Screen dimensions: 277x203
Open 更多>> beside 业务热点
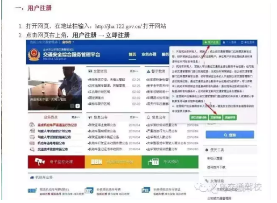point(76,117)
